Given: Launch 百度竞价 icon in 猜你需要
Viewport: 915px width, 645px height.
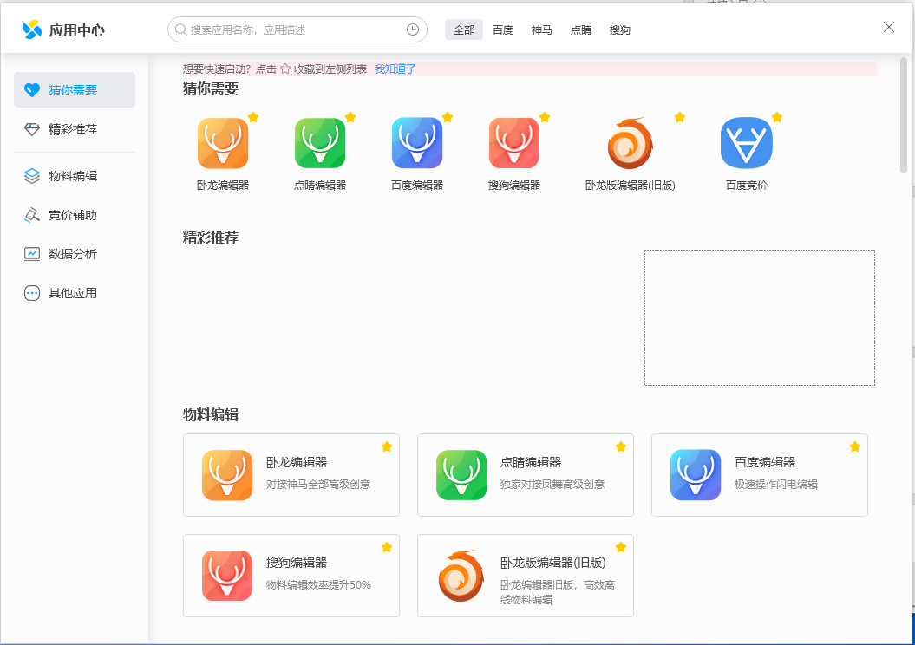Looking at the screenshot, I should point(747,143).
